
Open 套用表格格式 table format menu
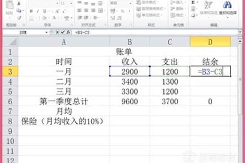[x=151, y=9]
